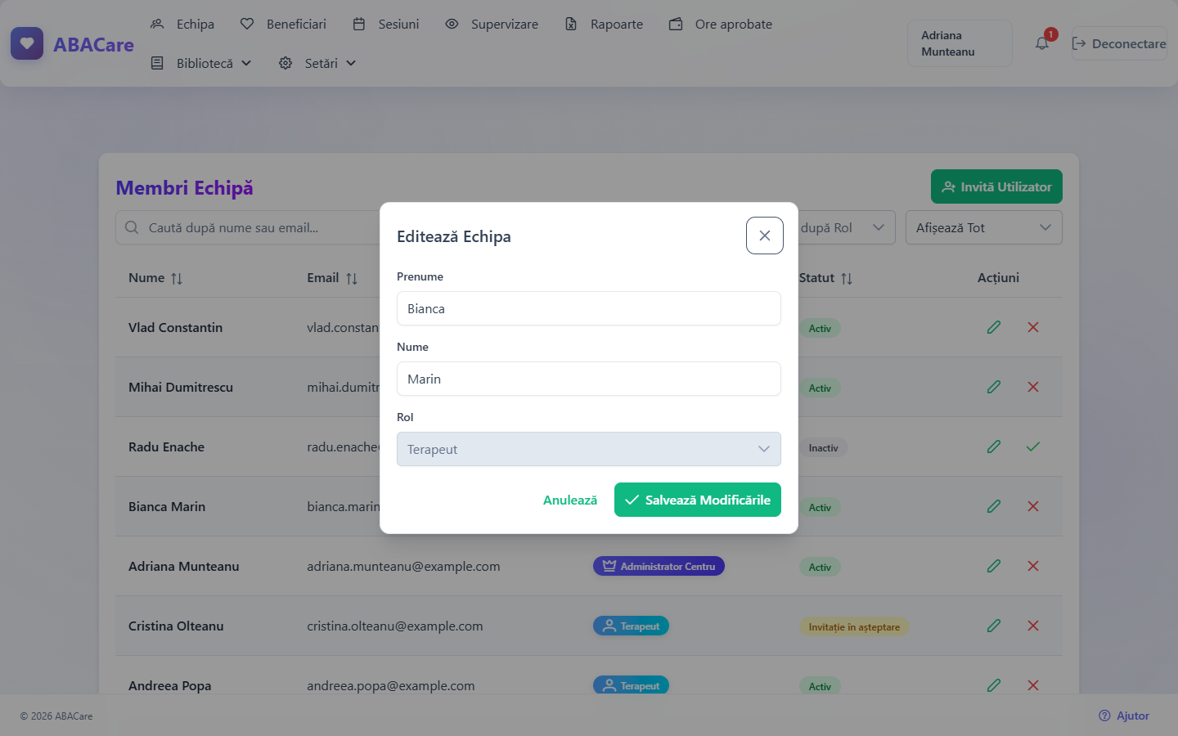Screen dimensions: 1178x736
Task: Edit Mihai Dumitrescu with pencil icon
Action: pyautogui.click(x=994, y=387)
